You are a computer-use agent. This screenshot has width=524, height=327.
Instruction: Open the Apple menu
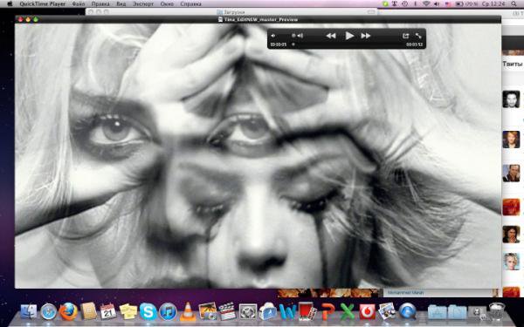coord(10,4)
